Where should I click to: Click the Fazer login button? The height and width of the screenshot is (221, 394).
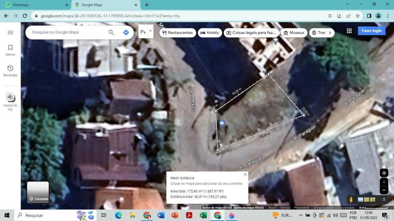(x=371, y=31)
